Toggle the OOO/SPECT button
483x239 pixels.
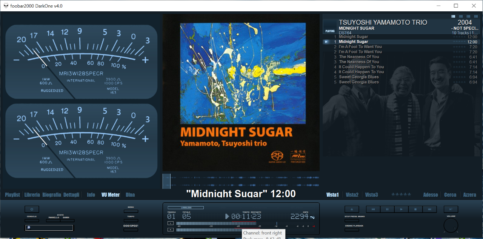pyautogui.click(x=131, y=230)
